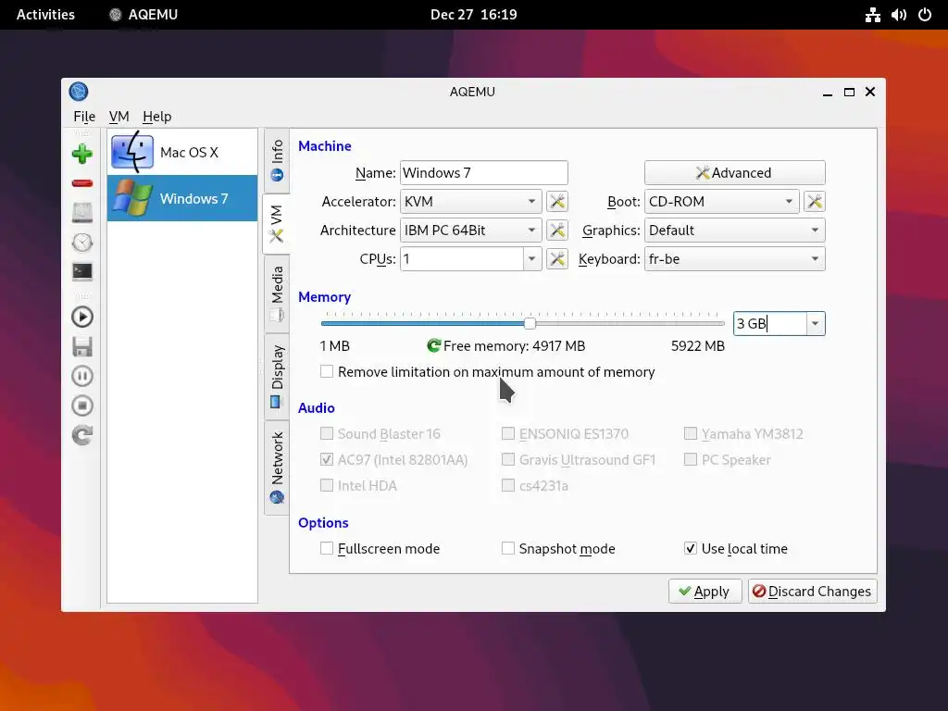The width and height of the screenshot is (948, 711).
Task: Open the power menu icon in top bar
Action: click(x=925, y=15)
